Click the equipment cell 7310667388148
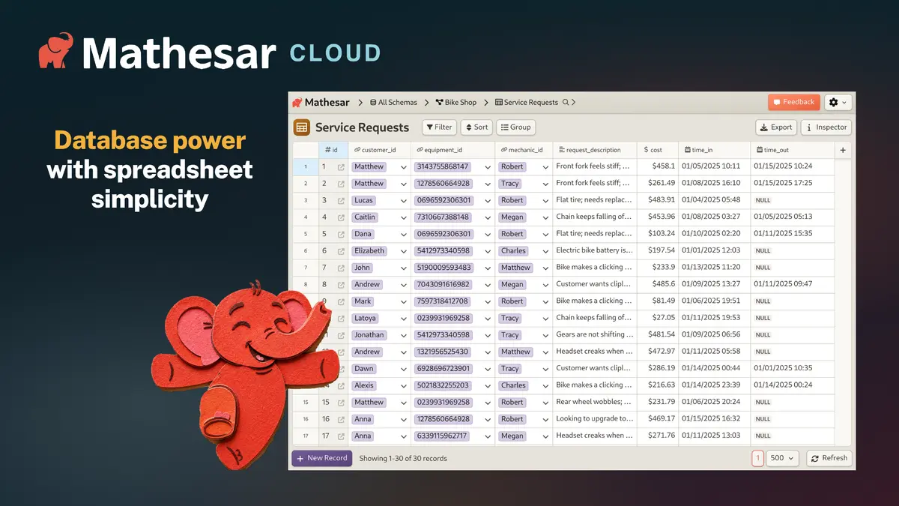 click(452, 217)
